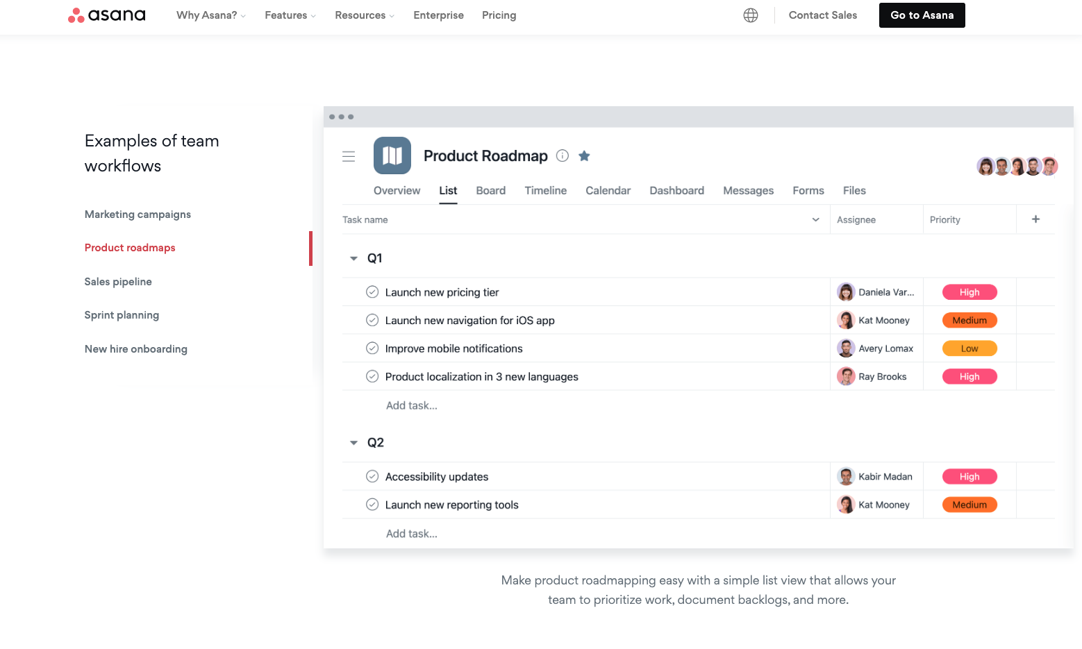Collapse the Q2 section
1082x649 pixels.
[353, 443]
